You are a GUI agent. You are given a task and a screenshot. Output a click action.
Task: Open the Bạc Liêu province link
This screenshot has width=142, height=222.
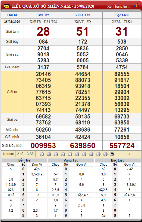coord(122,15)
